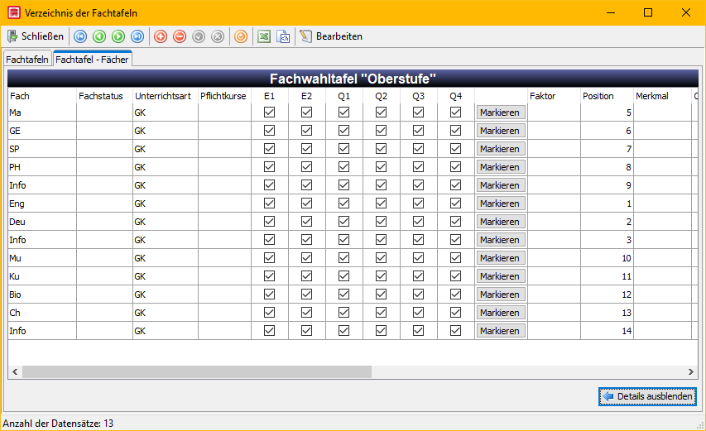The height and width of the screenshot is (431, 706).
Task: Go to first record with blue arrow
Action: tap(80, 36)
